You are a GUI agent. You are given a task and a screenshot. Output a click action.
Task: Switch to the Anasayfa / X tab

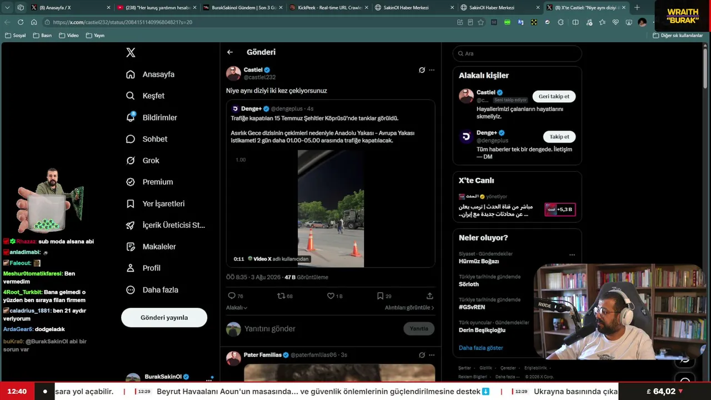[69, 8]
